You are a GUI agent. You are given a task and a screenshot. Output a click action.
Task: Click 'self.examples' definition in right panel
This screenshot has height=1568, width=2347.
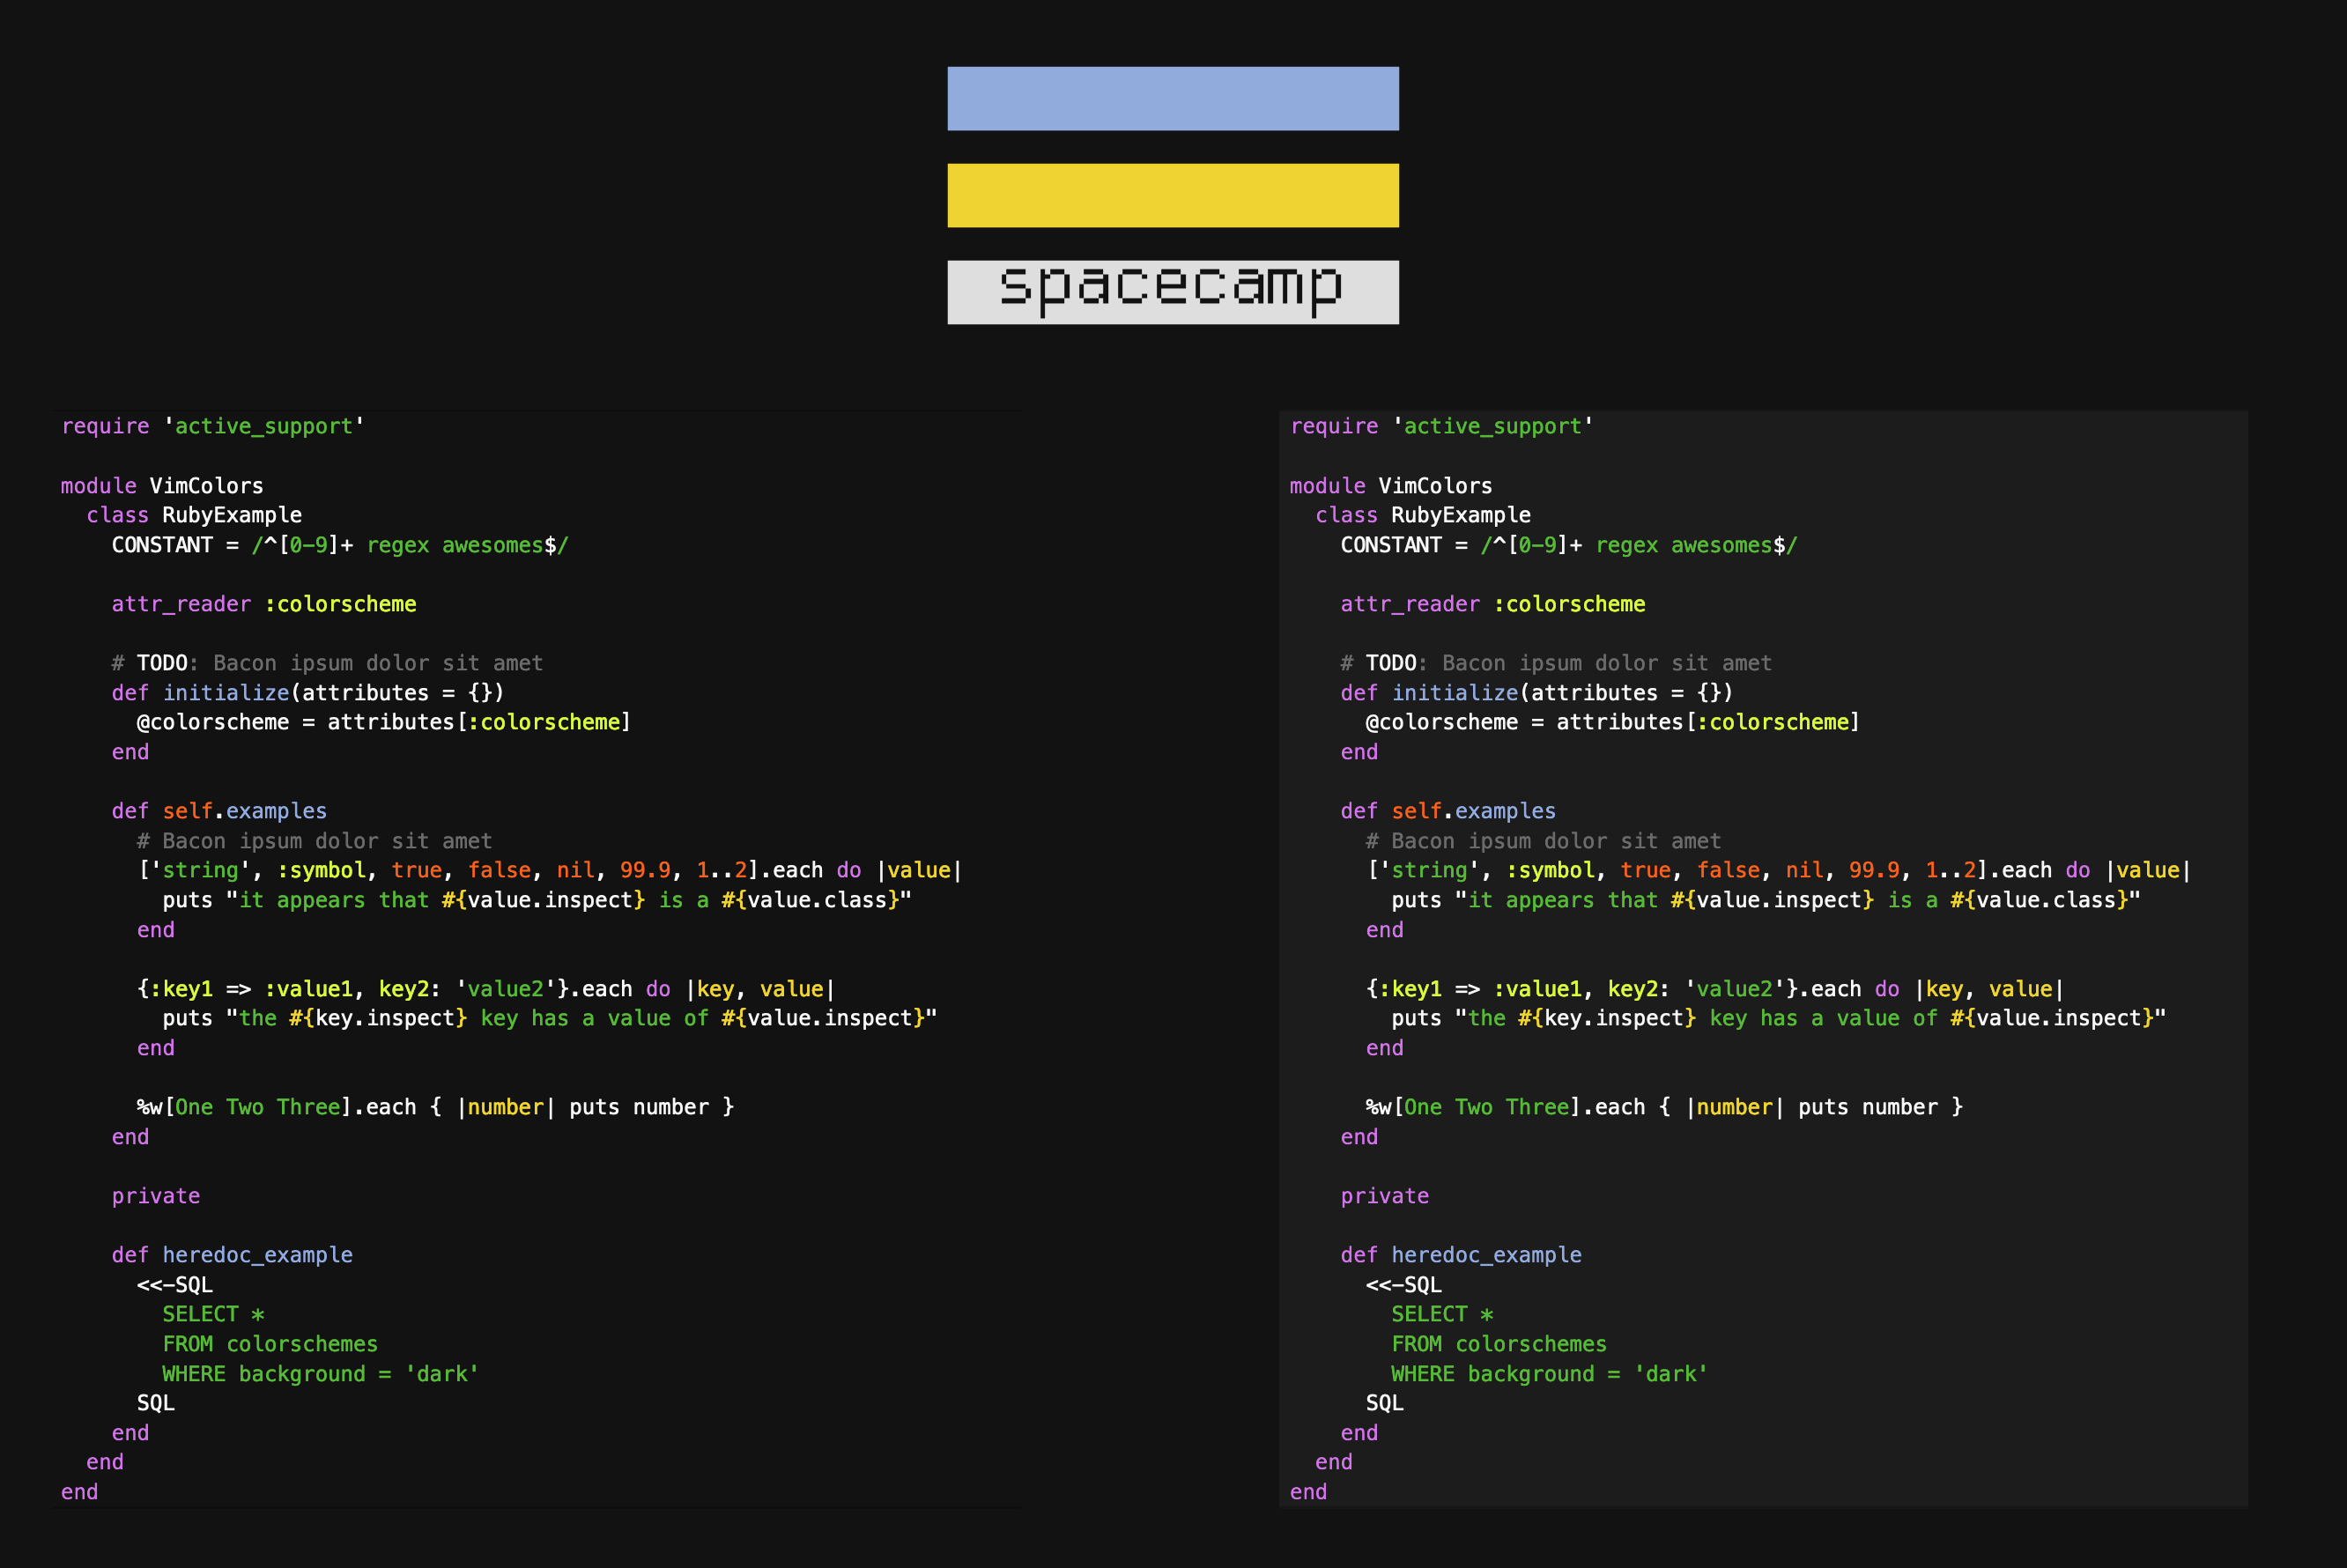click(x=1473, y=811)
